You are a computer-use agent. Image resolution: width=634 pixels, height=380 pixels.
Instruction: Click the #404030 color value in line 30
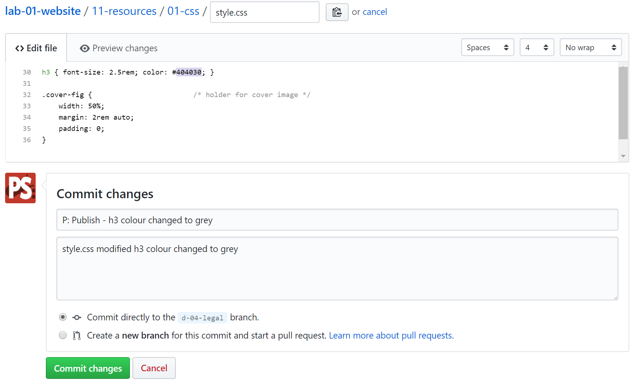click(x=187, y=72)
